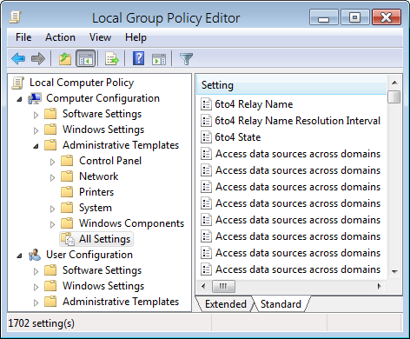410x339 pixels.
Task: Toggle the Show/Hide Console Tree icon
Action: 85,58
